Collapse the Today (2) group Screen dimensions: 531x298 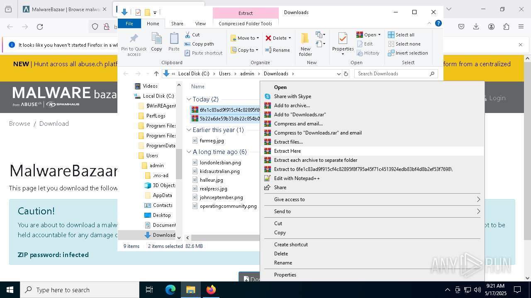(189, 99)
